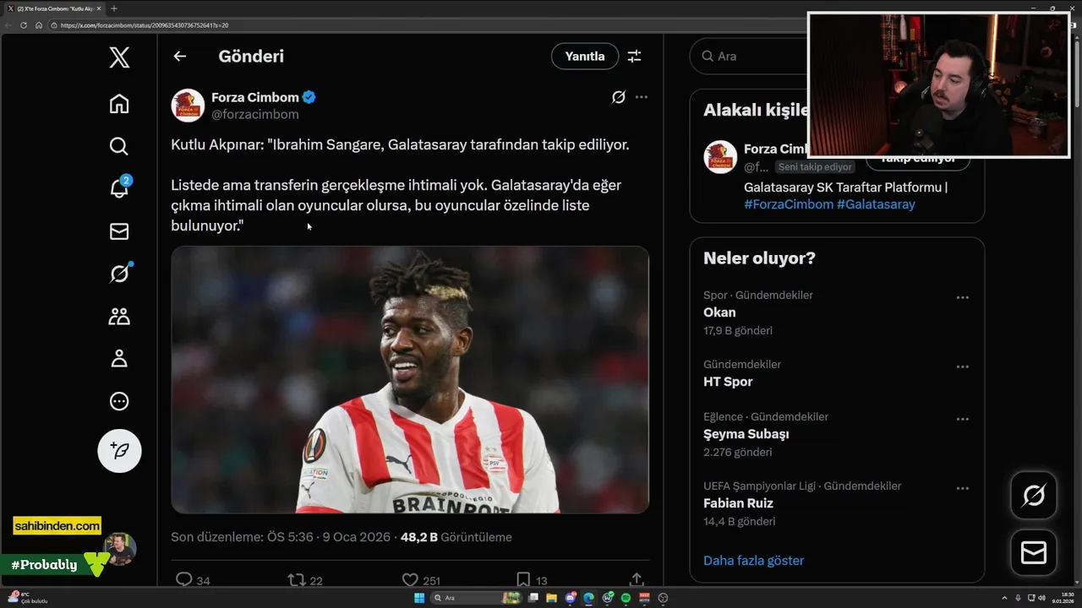Open more options for Okan trend
Screen dimensions: 1082x608
[x=962, y=297]
